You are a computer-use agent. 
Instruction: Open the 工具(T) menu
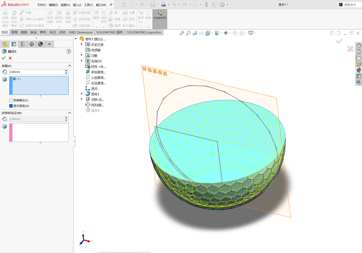pos(88,5)
